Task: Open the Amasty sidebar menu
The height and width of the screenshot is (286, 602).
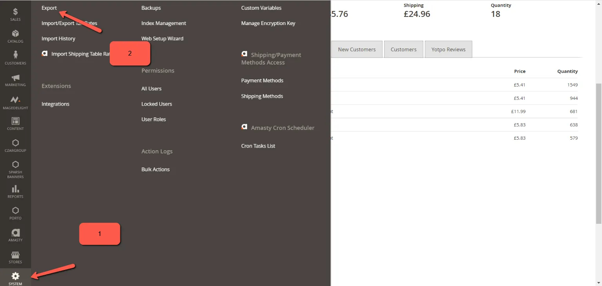Action: [15, 235]
